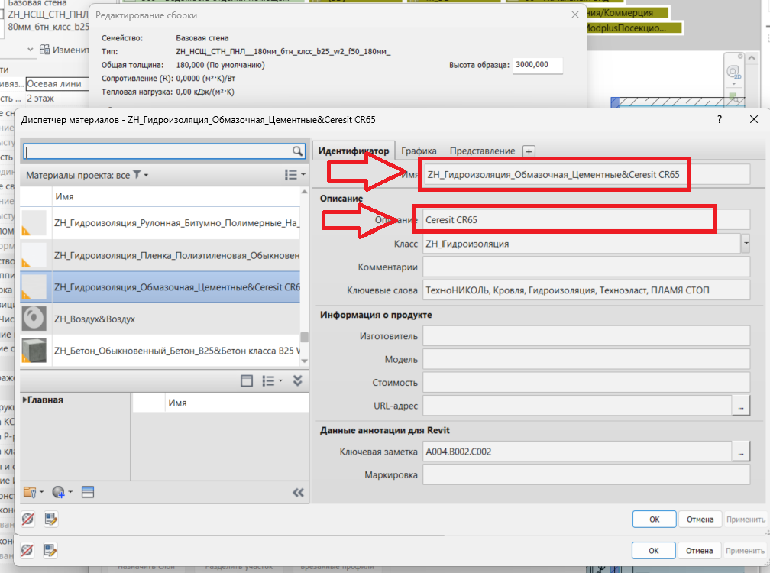The width and height of the screenshot is (770, 573).
Task: Open library list view options dropdown
Action: [x=273, y=381]
